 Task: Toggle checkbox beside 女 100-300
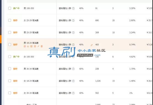(x=10, y=56)
